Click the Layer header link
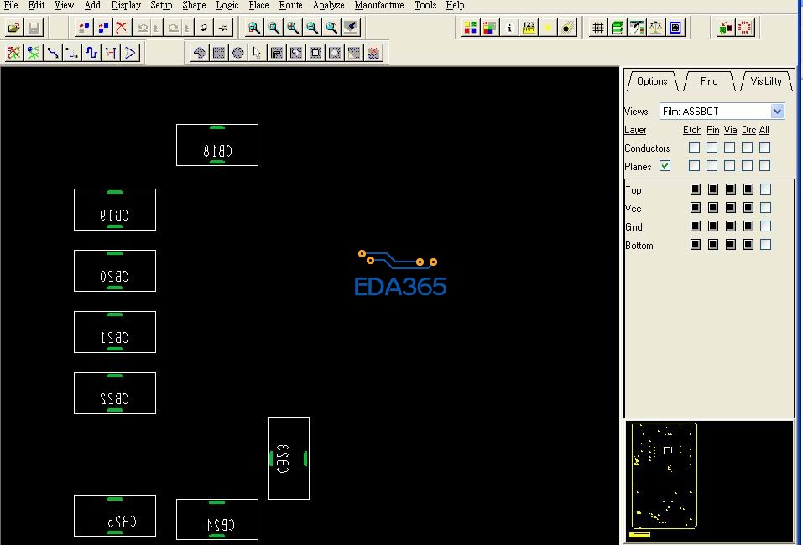This screenshot has height=545, width=803. [x=635, y=130]
